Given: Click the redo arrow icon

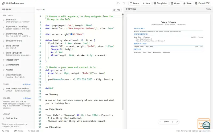Looking at the screenshot, I should 124,3.
